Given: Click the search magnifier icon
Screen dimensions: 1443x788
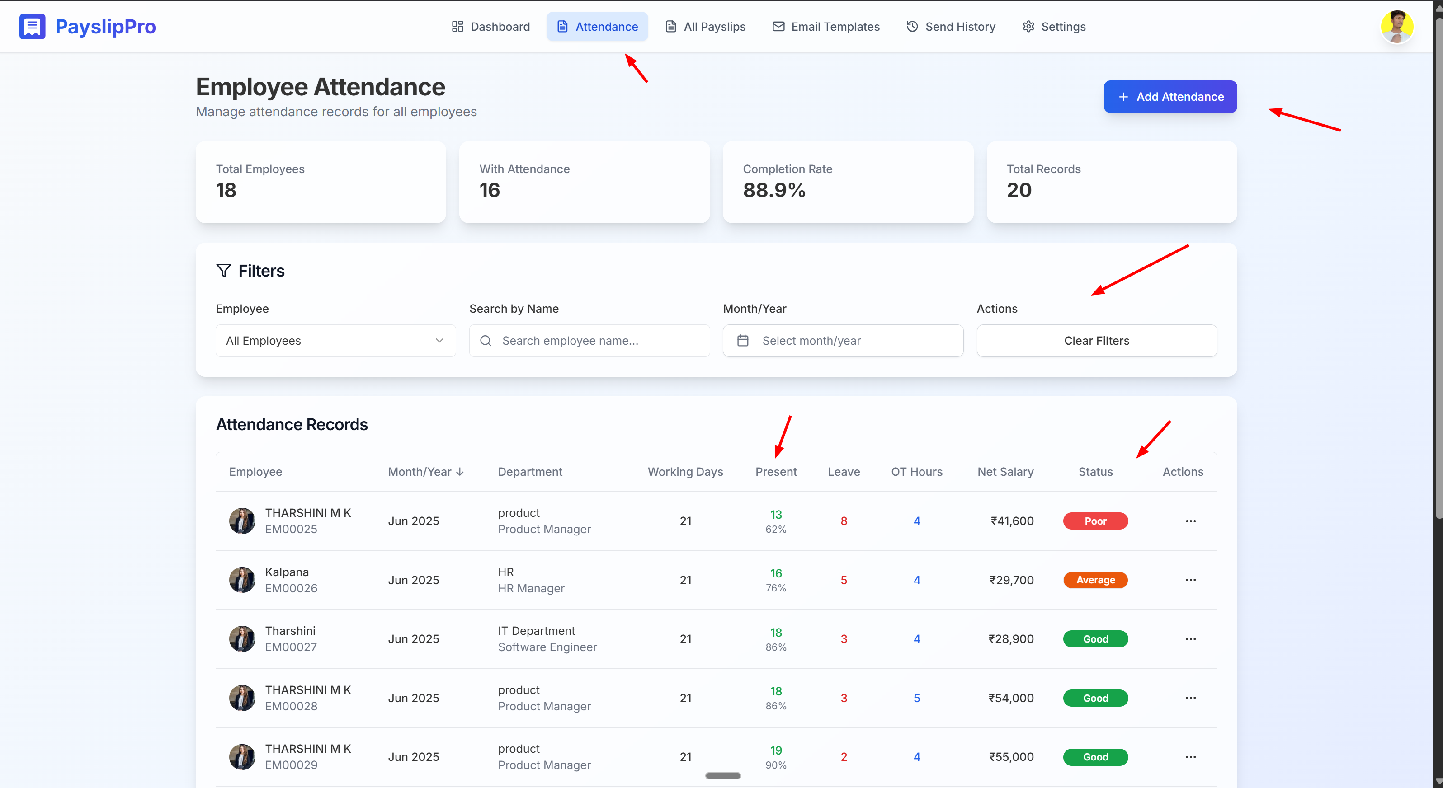Looking at the screenshot, I should pyautogui.click(x=486, y=341).
